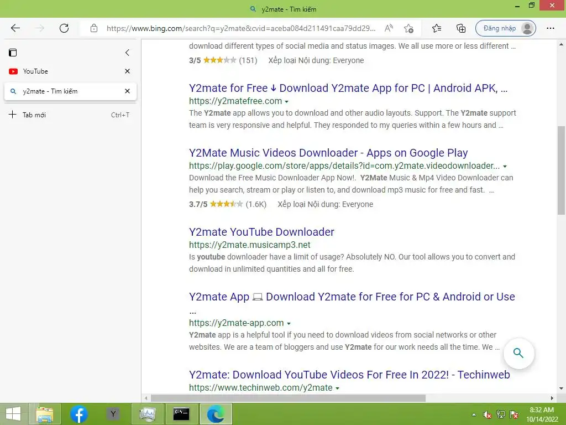Open File Explorer from the taskbar
Viewport: 566px width, 425px height.
coord(44,414)
